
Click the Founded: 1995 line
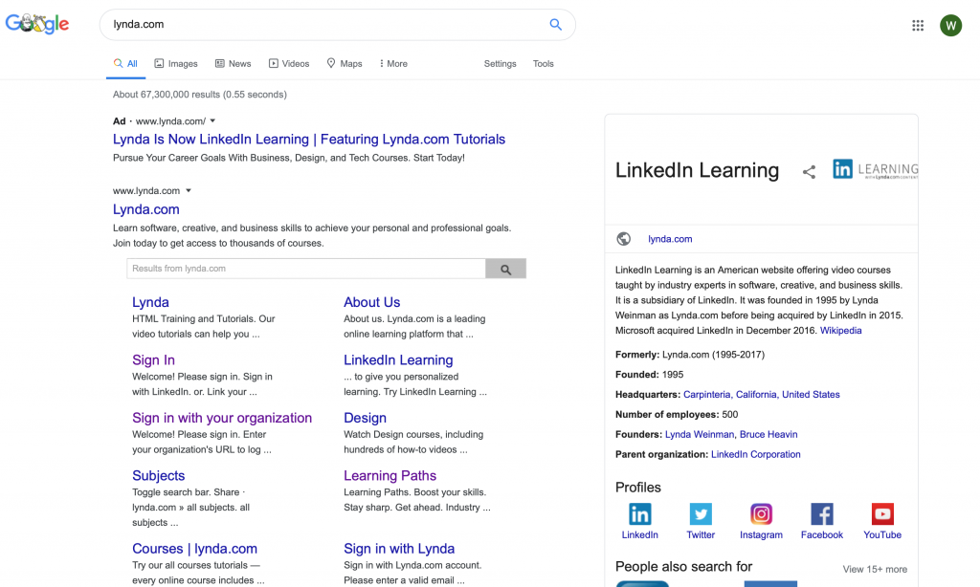click(x=649, y=375)
